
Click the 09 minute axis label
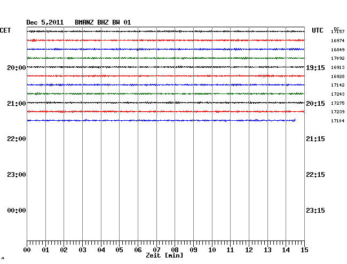(193, 250)
